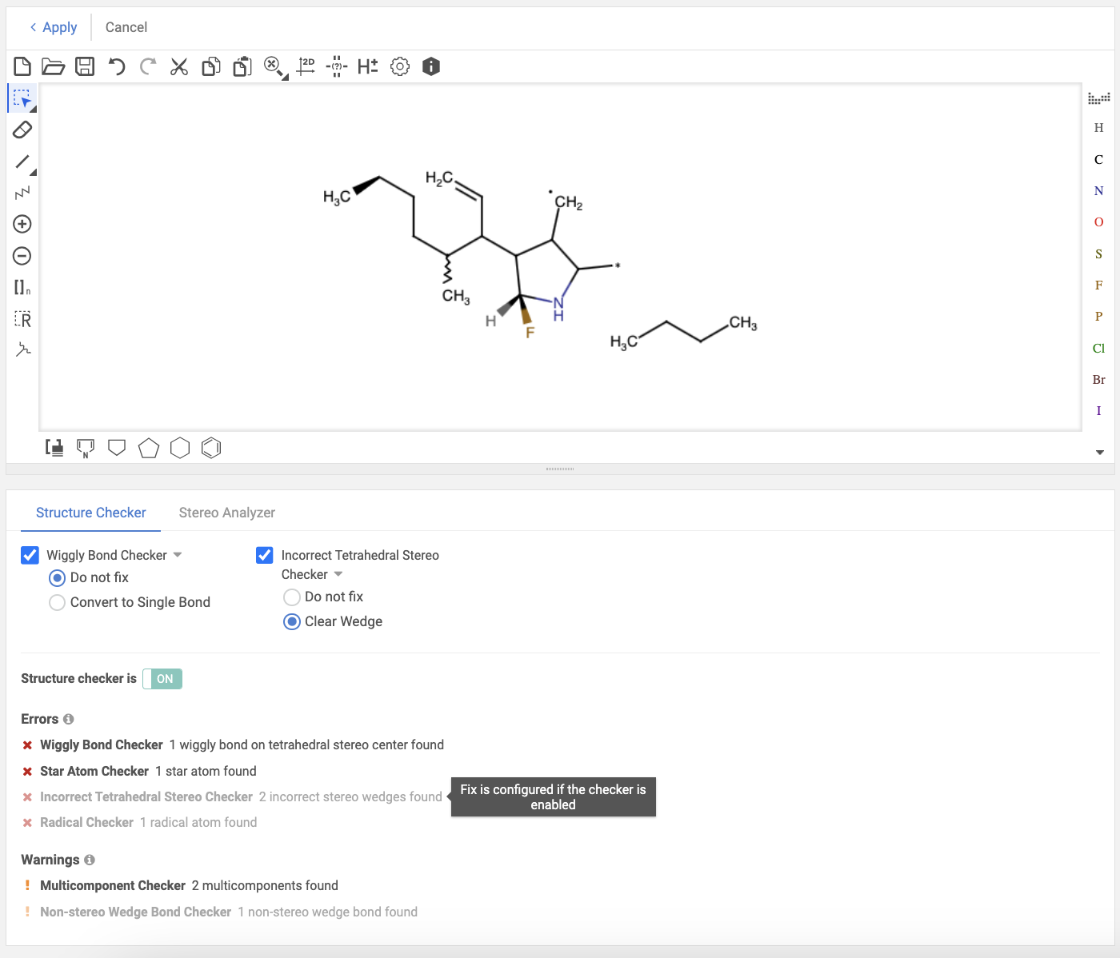1120x958 pixels.
Task: Uncheck the Wiggly Bond Checker checkbox
Action: [x=30, y=555]
